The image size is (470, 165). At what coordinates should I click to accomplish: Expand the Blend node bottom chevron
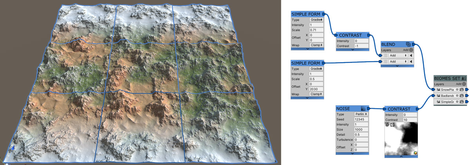pyautogui.click(x=397, y=66)
